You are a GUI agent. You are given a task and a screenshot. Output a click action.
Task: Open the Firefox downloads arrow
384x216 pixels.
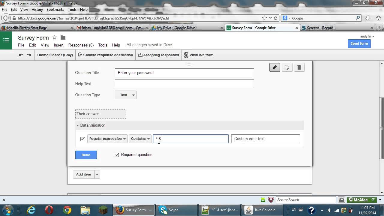tap(368, 18)
